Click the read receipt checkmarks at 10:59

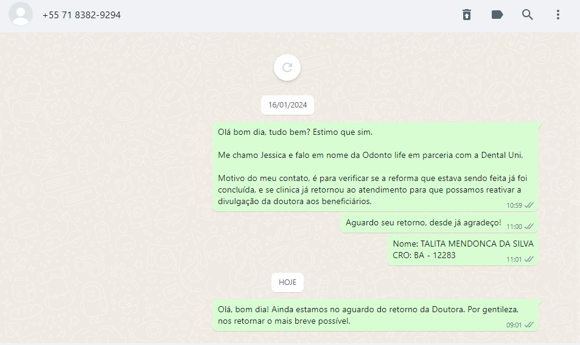click(x=529, y=205)
